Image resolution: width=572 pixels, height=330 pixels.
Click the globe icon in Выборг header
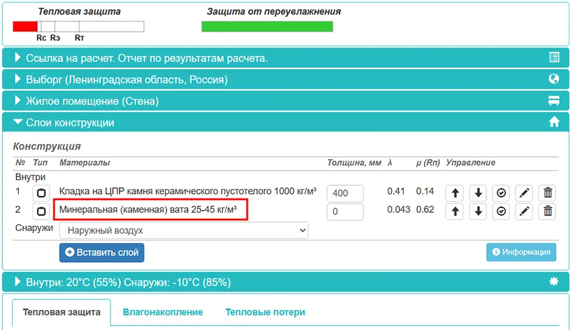tap(554, 79)
